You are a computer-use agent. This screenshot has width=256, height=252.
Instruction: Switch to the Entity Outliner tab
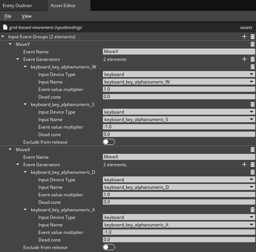(x=18, y=6)
